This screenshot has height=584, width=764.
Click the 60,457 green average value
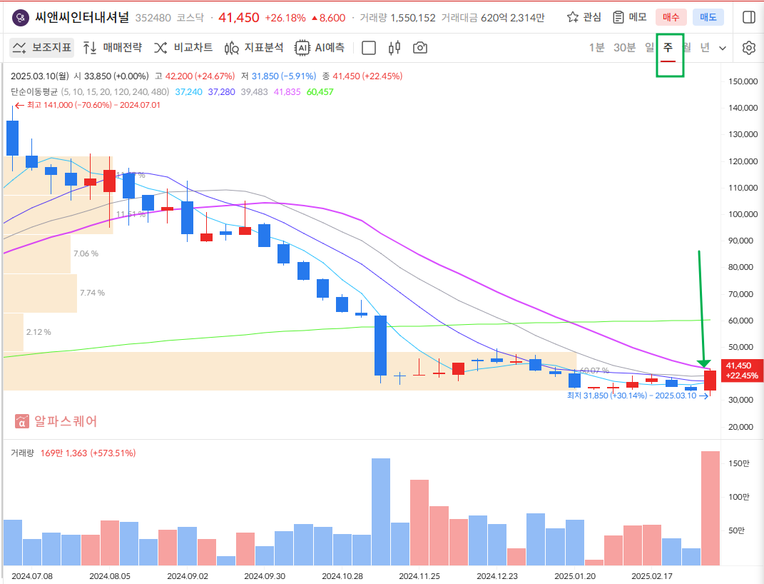[320, 91]
